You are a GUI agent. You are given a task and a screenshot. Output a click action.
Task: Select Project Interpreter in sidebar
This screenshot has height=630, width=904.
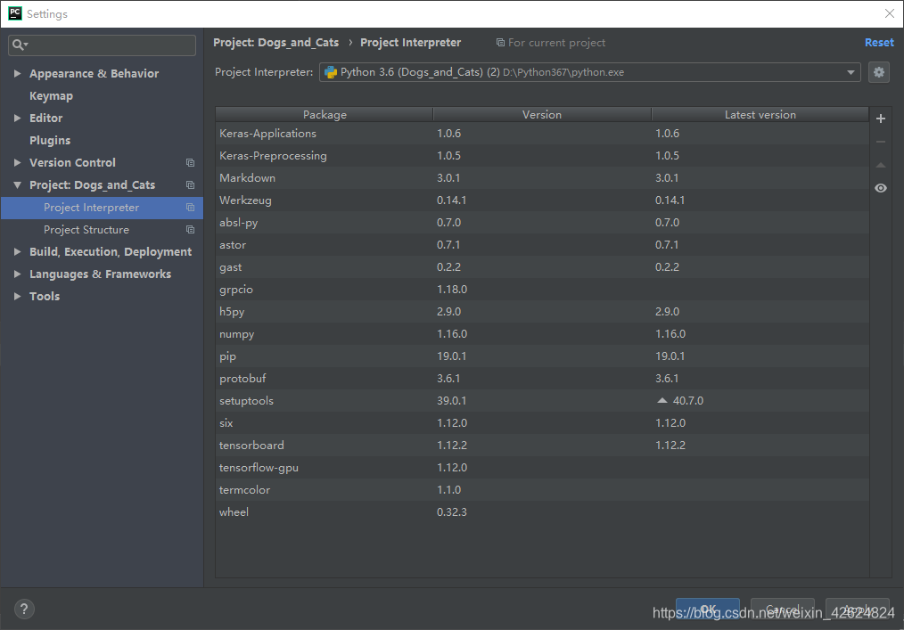click(x=102, y=208)
